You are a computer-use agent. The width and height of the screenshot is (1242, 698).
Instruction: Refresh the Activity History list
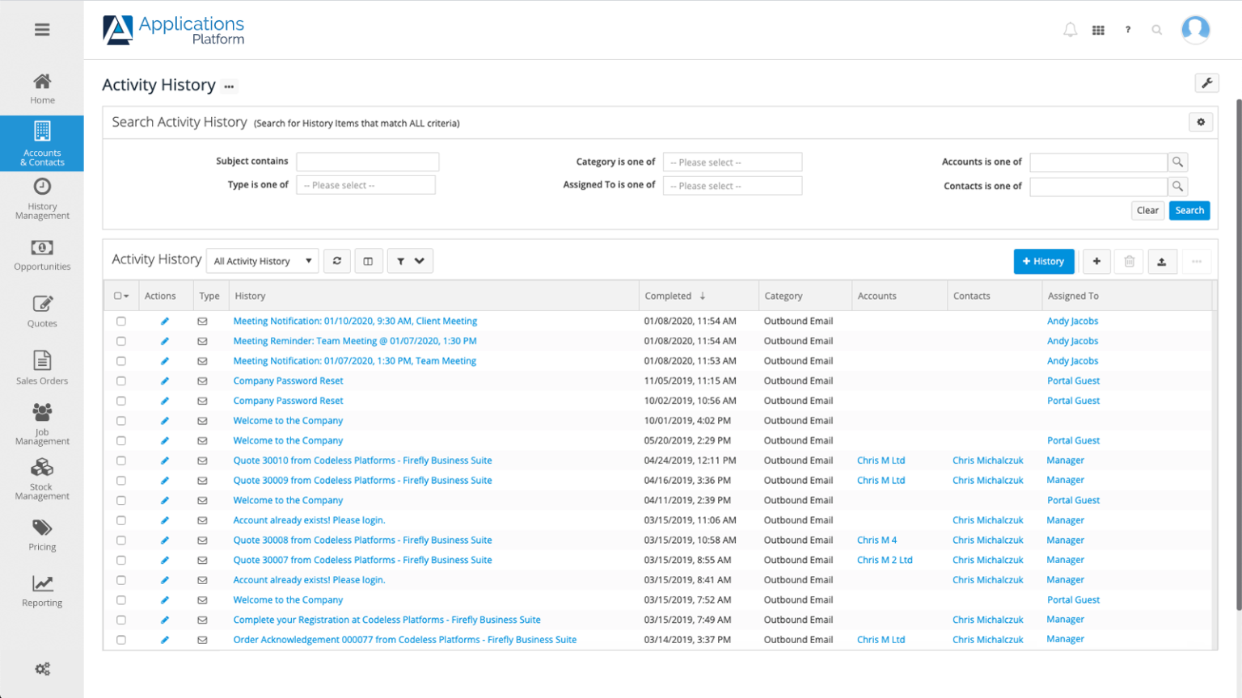coord(337,260)
